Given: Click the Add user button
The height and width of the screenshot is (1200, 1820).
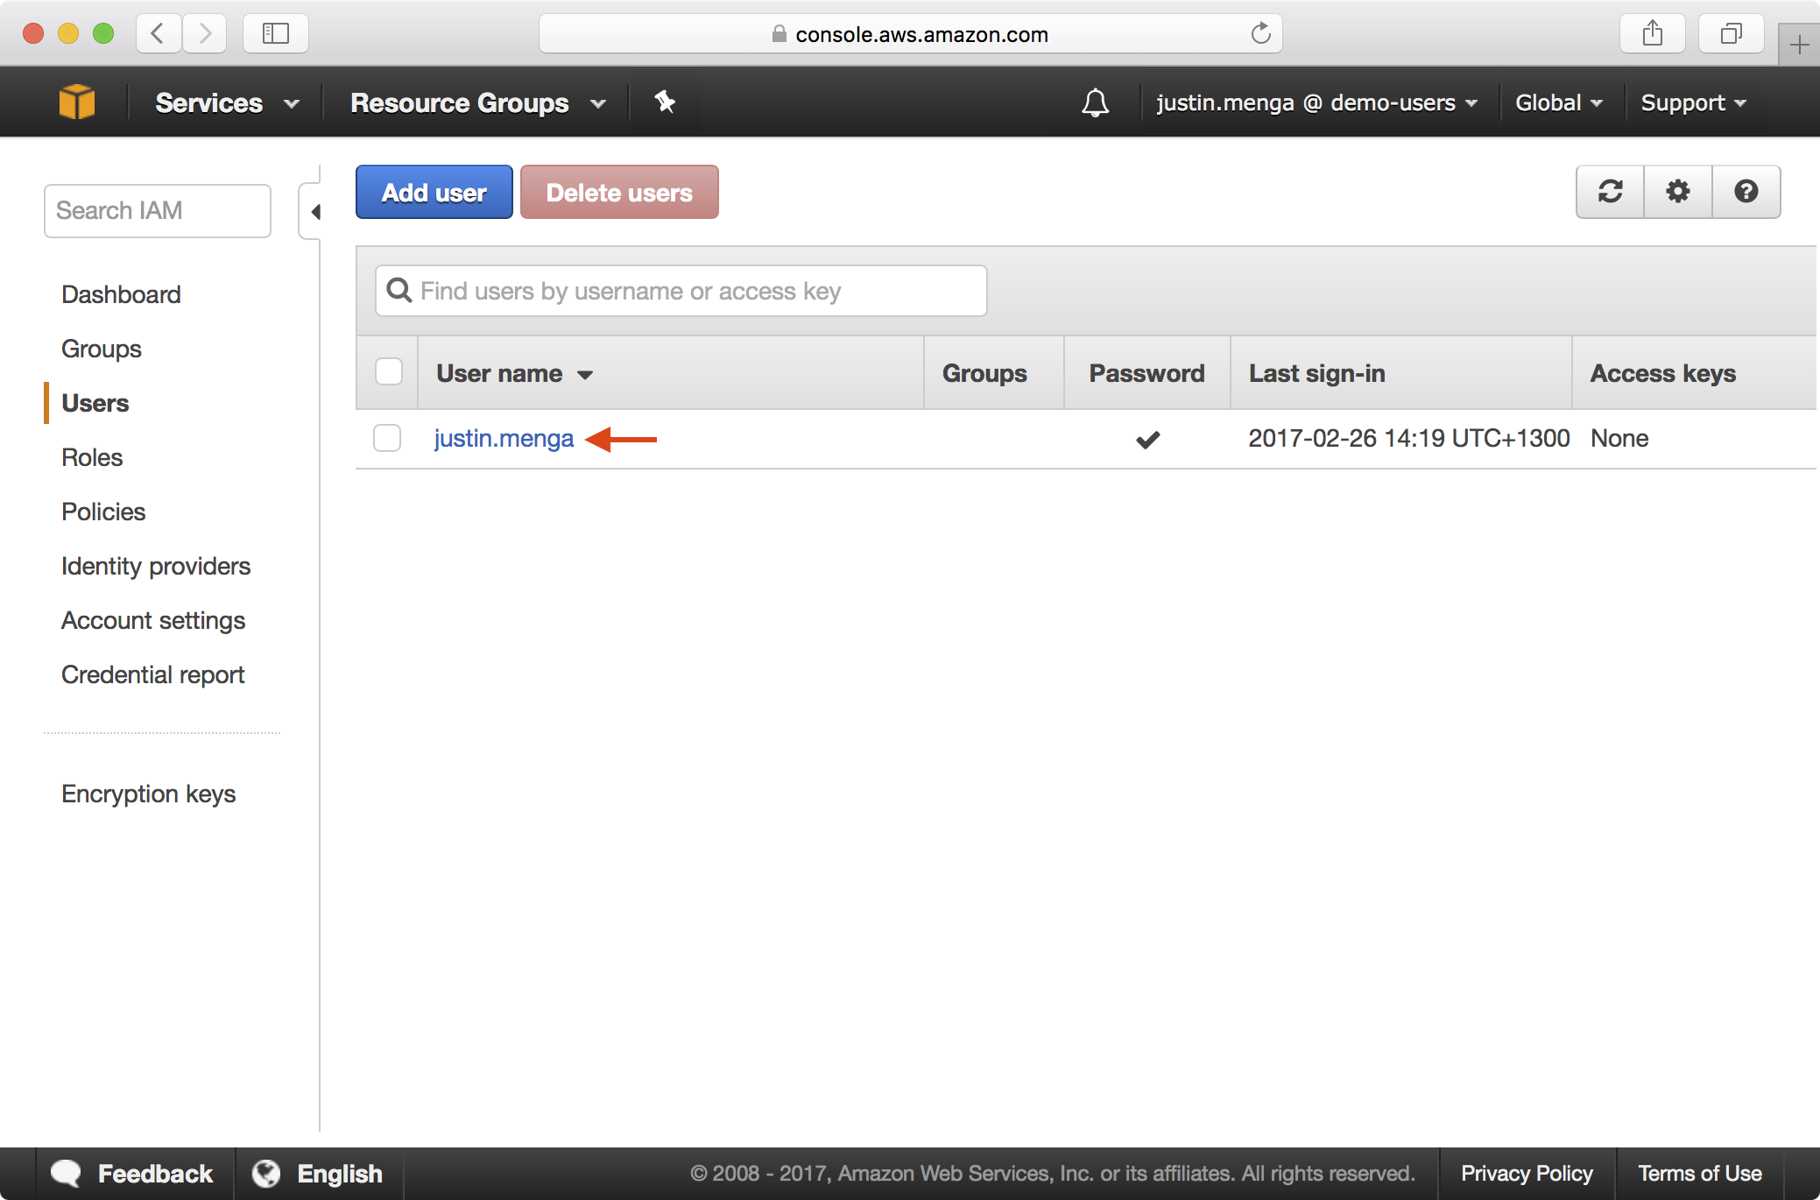Looking at the screenshot, I should coord(433,192).
